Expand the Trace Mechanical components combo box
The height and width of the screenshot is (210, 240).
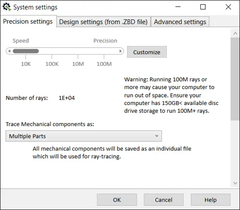point(84,136)
